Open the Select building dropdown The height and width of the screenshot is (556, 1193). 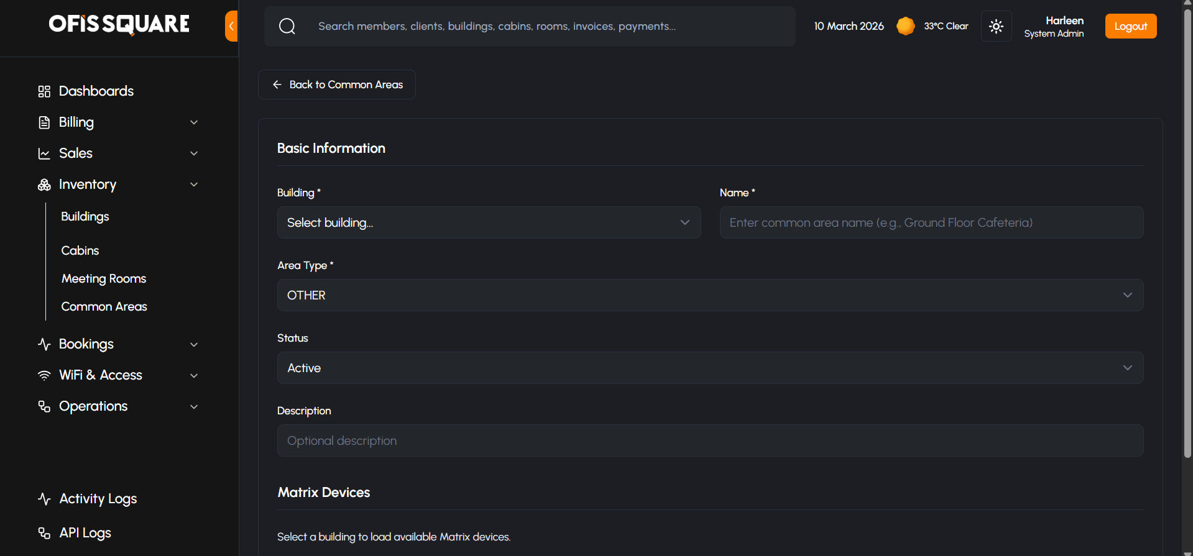(x=489, y=222)
